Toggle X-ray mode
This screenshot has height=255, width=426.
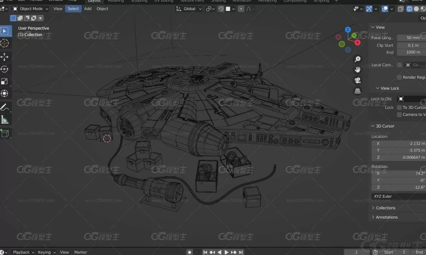401,9
